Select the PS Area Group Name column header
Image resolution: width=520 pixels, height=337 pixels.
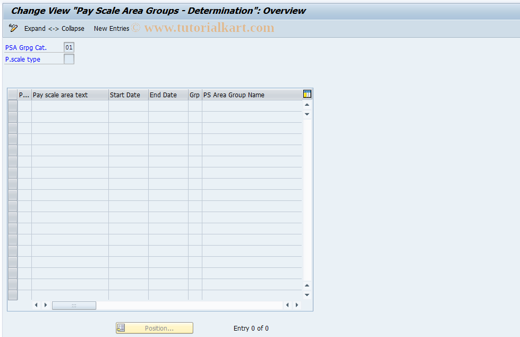(252, 95)
